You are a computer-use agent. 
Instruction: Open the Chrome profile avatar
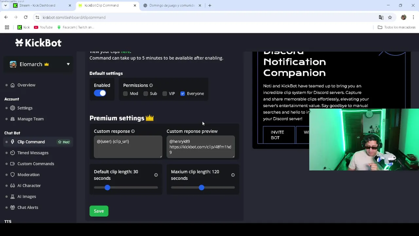tap(404, 17)
